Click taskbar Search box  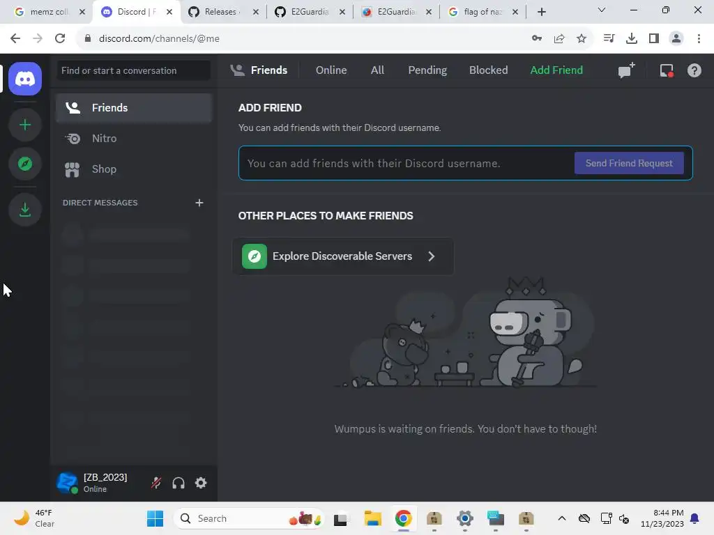coord(249,518)
